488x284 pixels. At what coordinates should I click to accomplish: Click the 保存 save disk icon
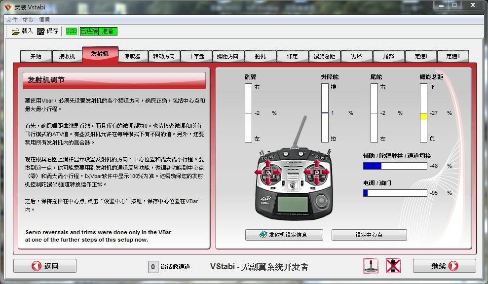41,32
